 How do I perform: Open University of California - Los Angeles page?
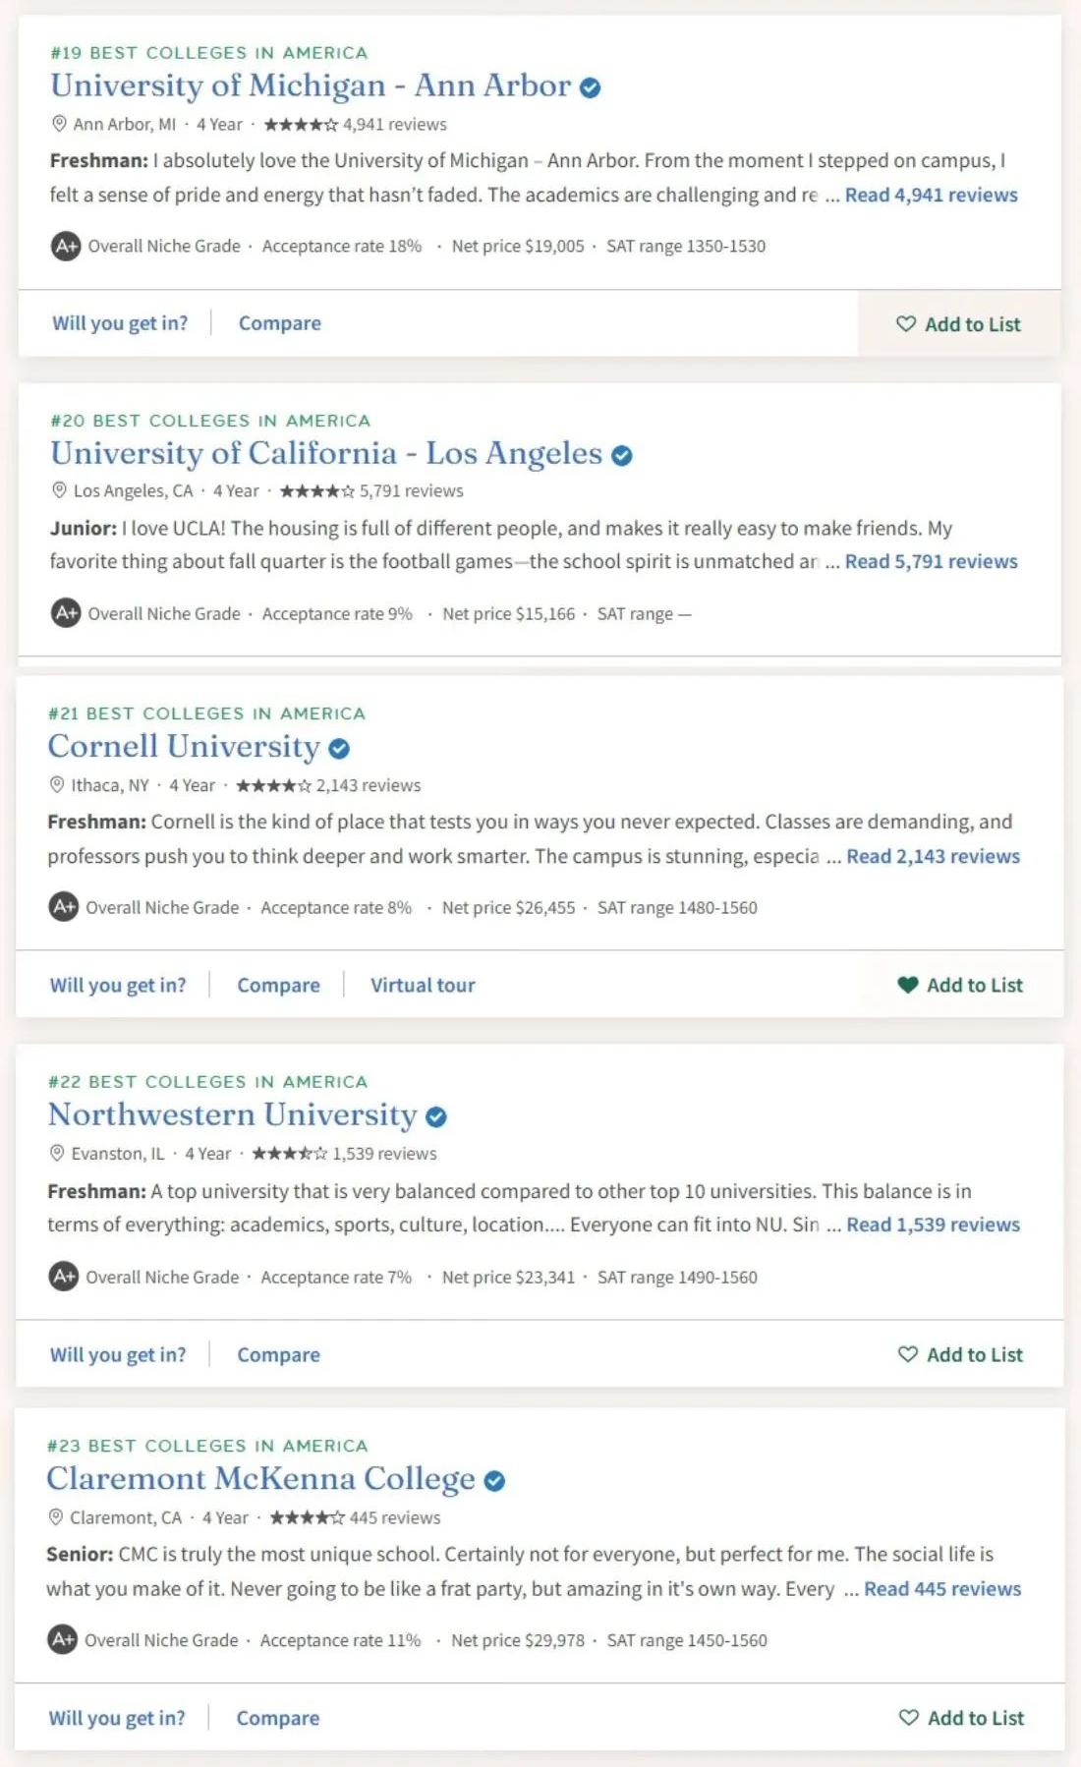(x=326, y=453)
